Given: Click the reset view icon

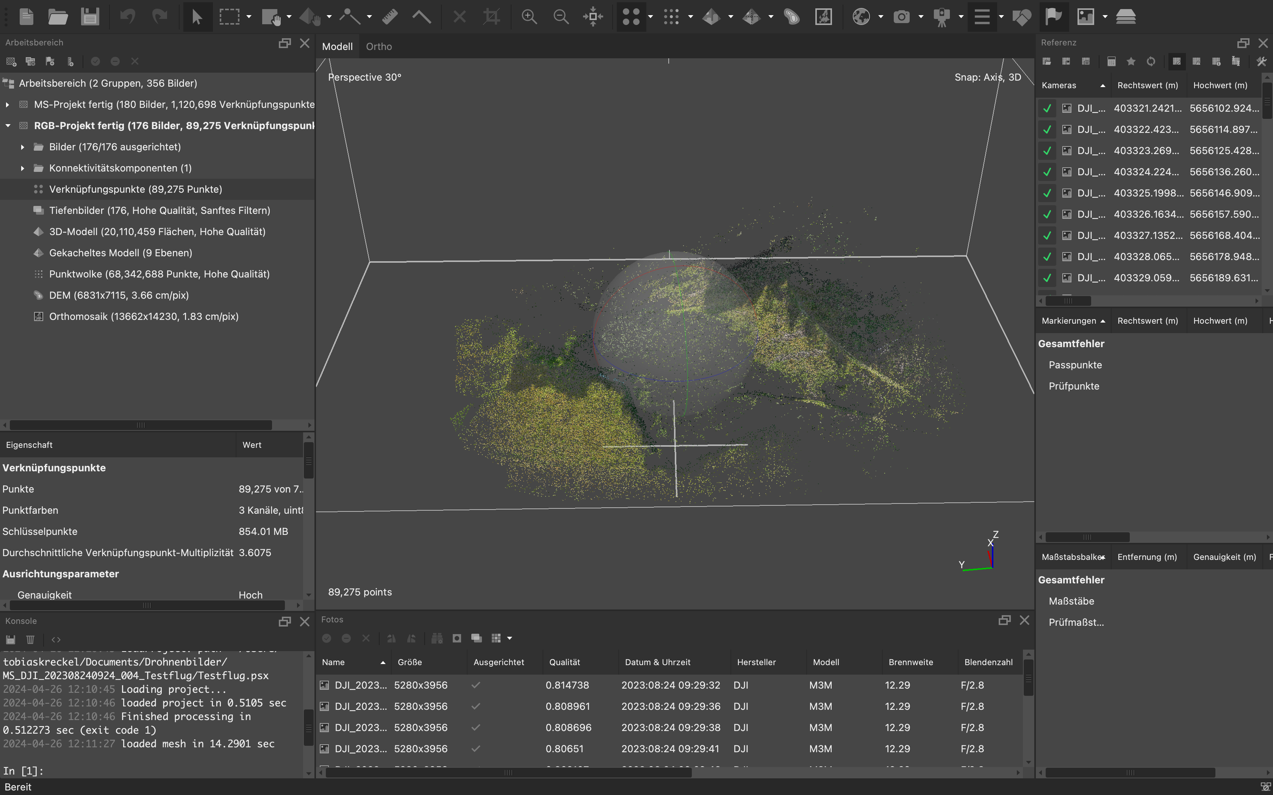Looking at the screenshot, I should pyautogui.click(x=593, y=17).
